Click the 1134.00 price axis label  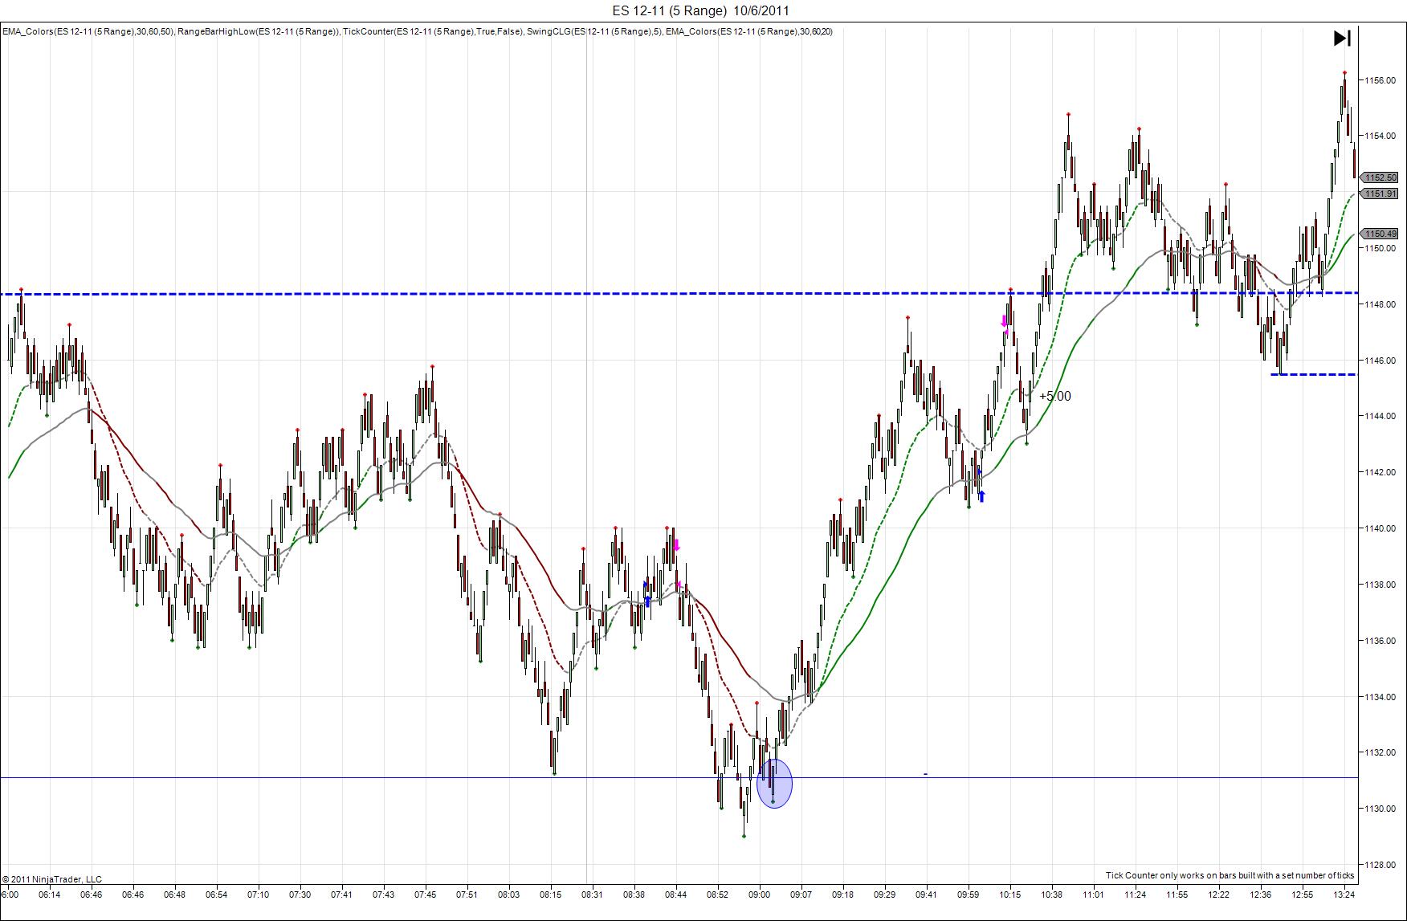click(x=1380, y=697)
